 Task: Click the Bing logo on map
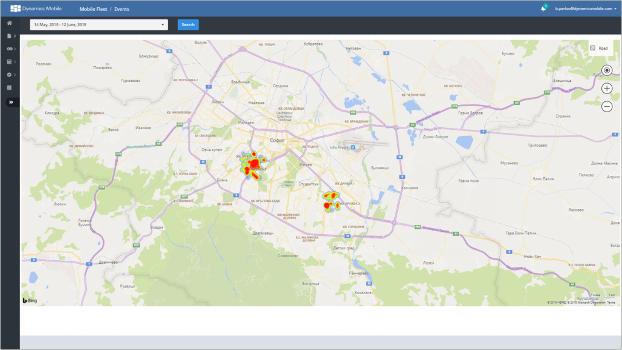click(x=30, y=300)
